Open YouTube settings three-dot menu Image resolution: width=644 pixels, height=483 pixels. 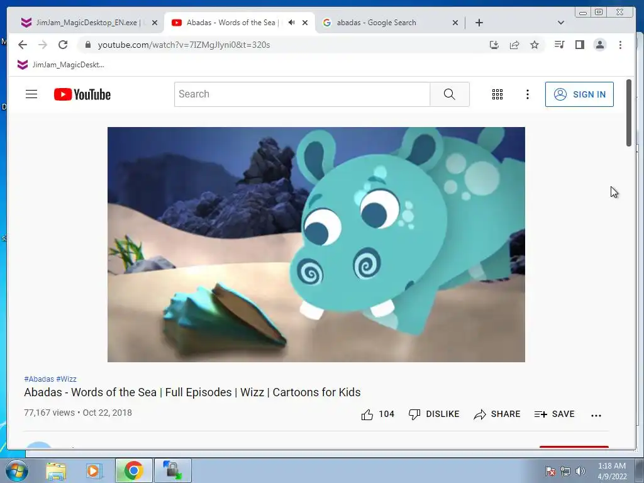coord(528,94)
